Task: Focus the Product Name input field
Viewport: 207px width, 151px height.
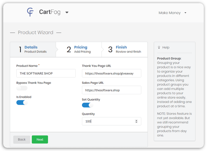Action: pos(46,73)
